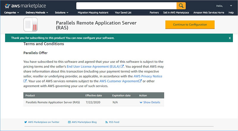Click the Product column header

pyautogui.click(x=30, y=95)
